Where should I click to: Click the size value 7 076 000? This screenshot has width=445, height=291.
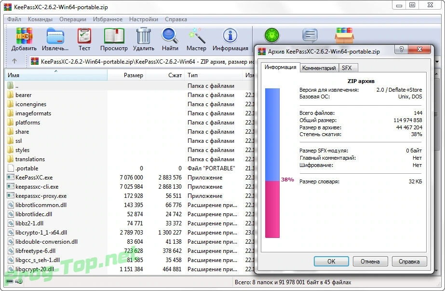[x=131, y=177]
